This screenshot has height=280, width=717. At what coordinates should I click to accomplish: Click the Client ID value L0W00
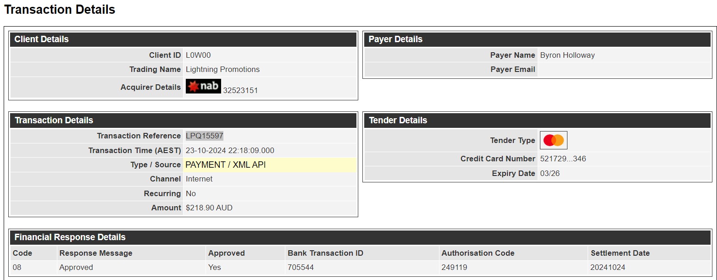tap(198, 55)
